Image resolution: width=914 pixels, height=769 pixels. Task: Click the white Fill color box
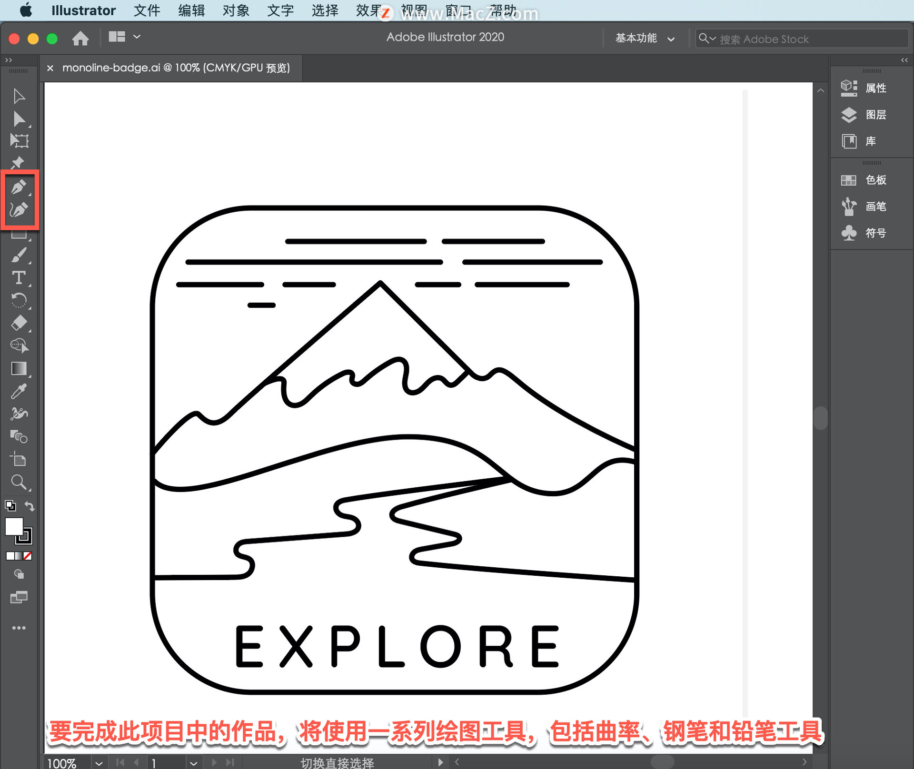tap(13, 527)
